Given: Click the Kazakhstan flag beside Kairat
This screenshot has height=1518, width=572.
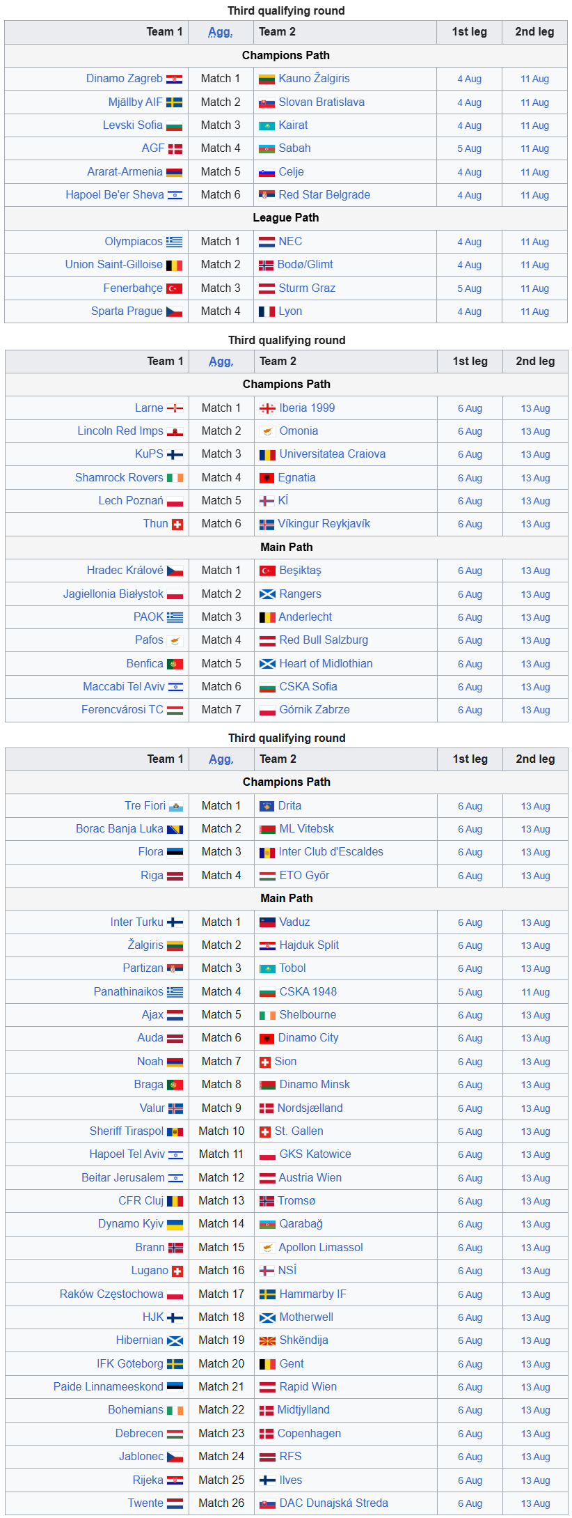Looking at the screenshot, I should click(267, 125).
